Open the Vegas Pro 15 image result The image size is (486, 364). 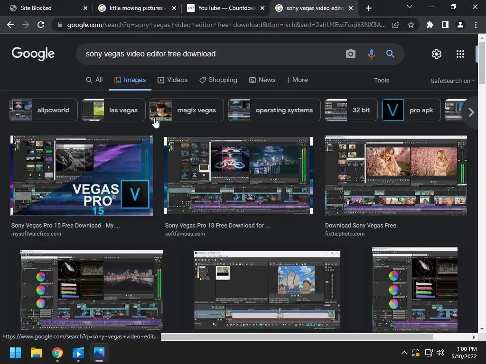[82, 175]
